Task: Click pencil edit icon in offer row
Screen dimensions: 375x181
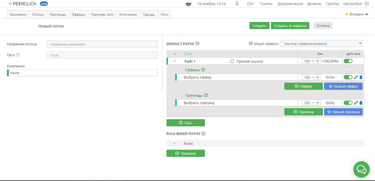Action: [x=356, y=77]
